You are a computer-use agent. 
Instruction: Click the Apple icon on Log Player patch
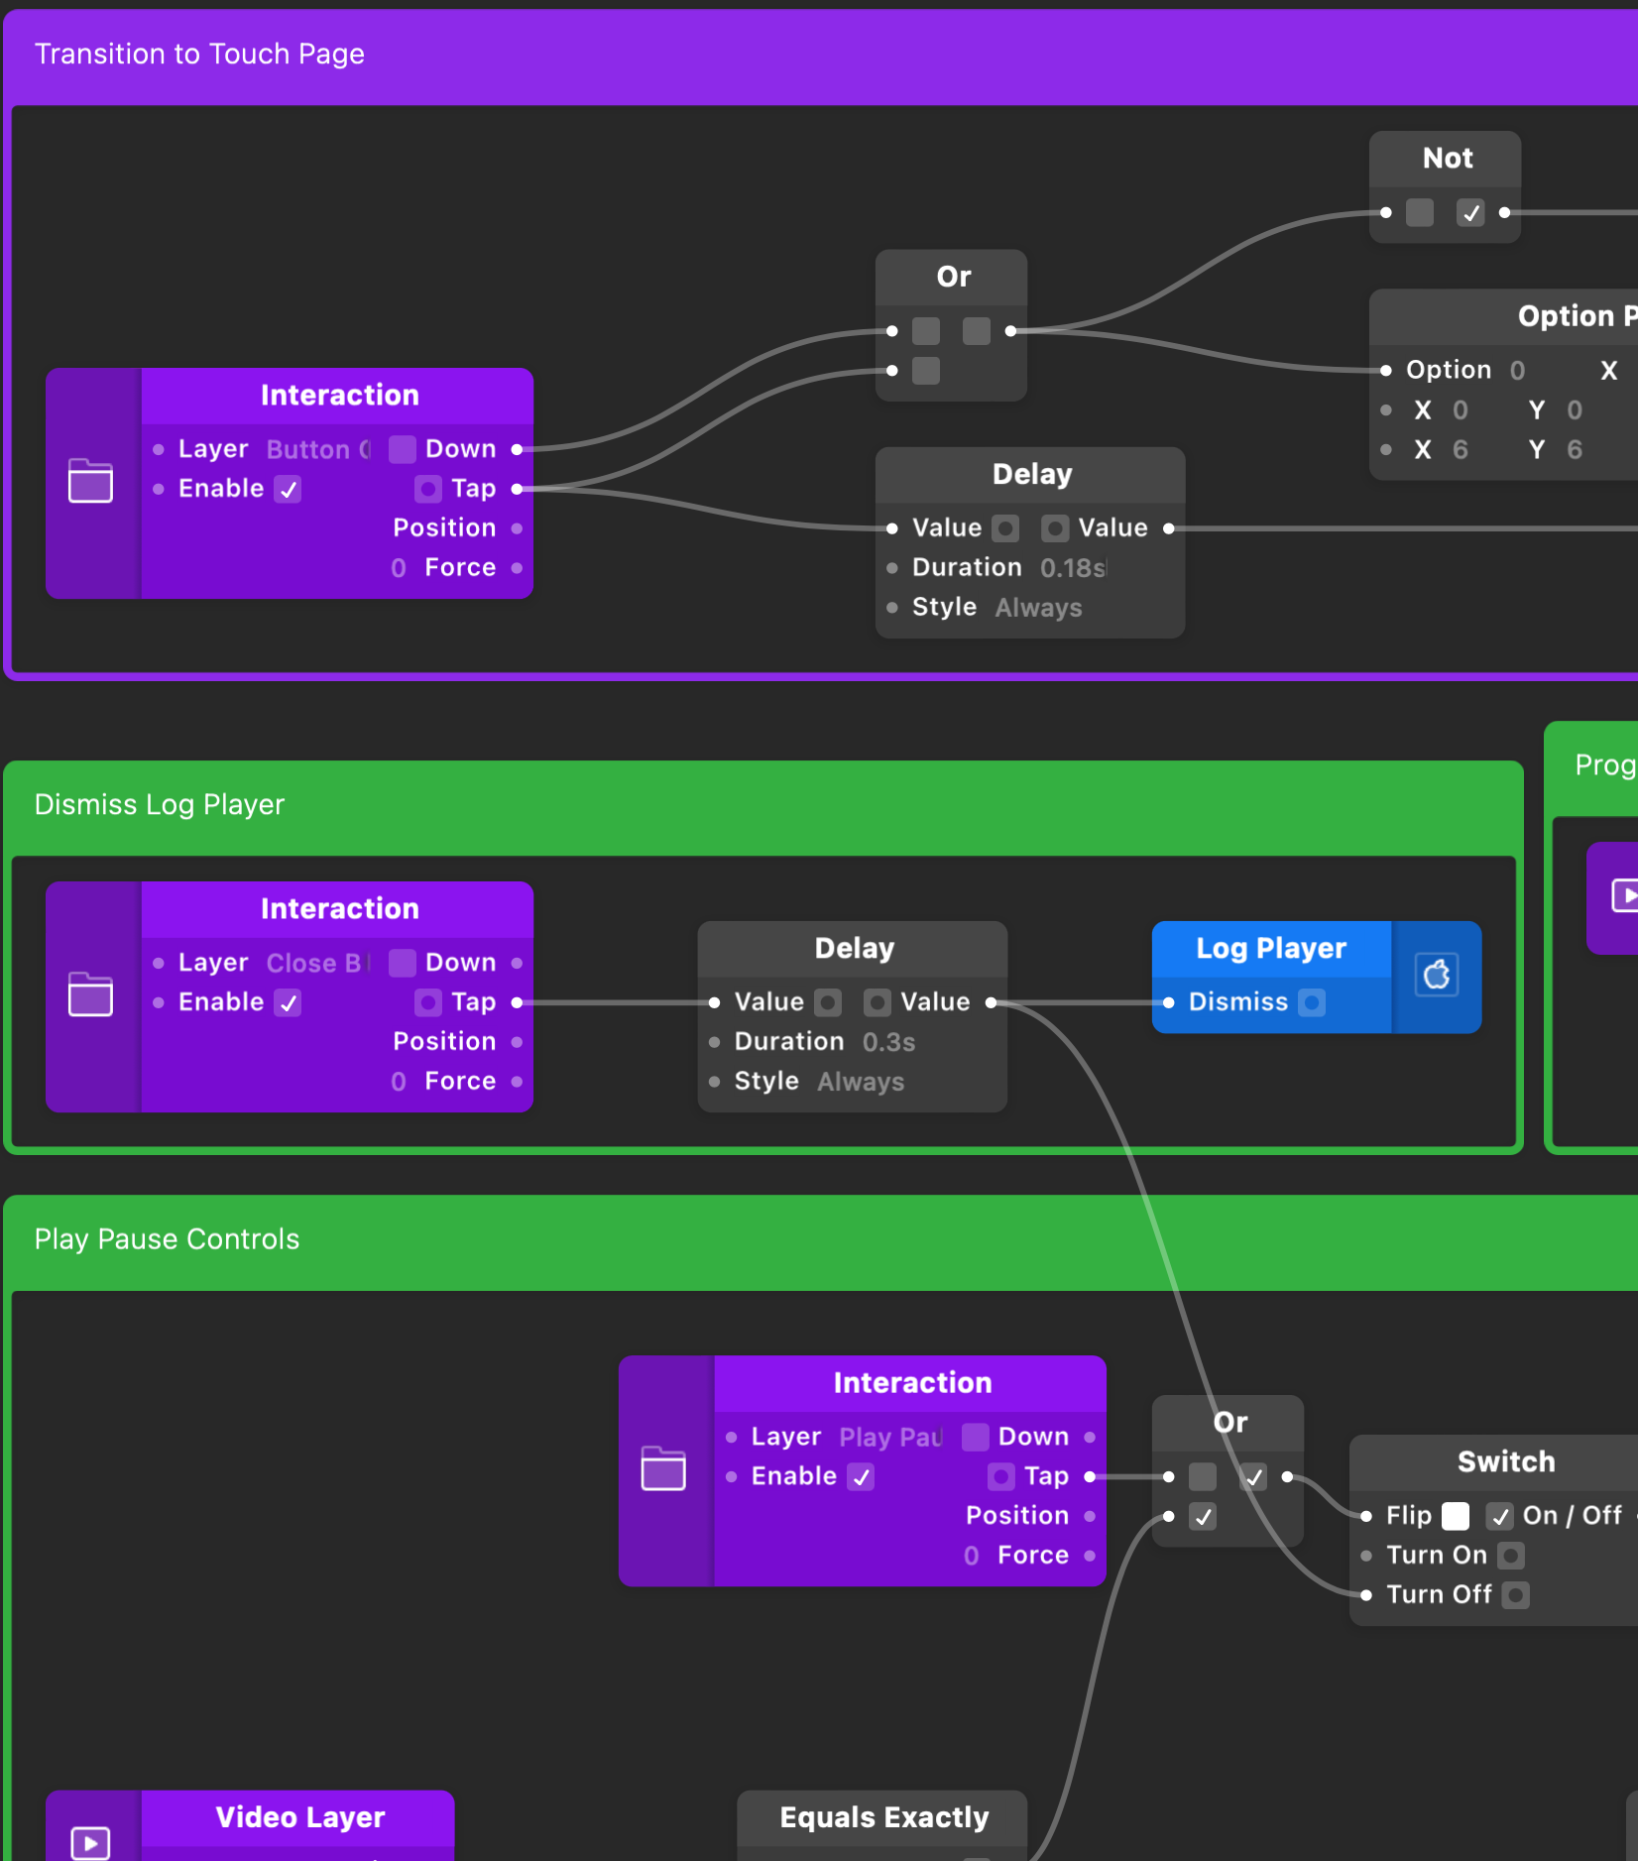pos(1437,977)
